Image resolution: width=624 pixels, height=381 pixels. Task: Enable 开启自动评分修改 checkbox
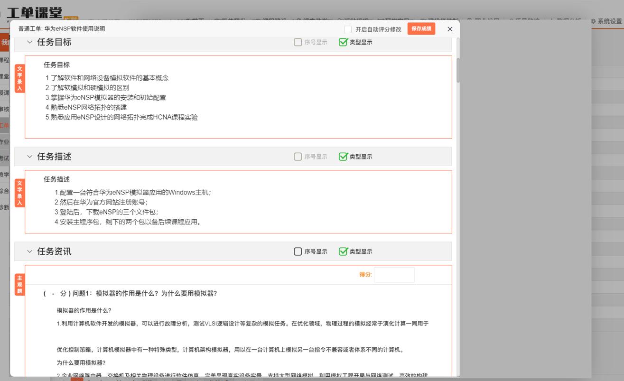(348, 29)
